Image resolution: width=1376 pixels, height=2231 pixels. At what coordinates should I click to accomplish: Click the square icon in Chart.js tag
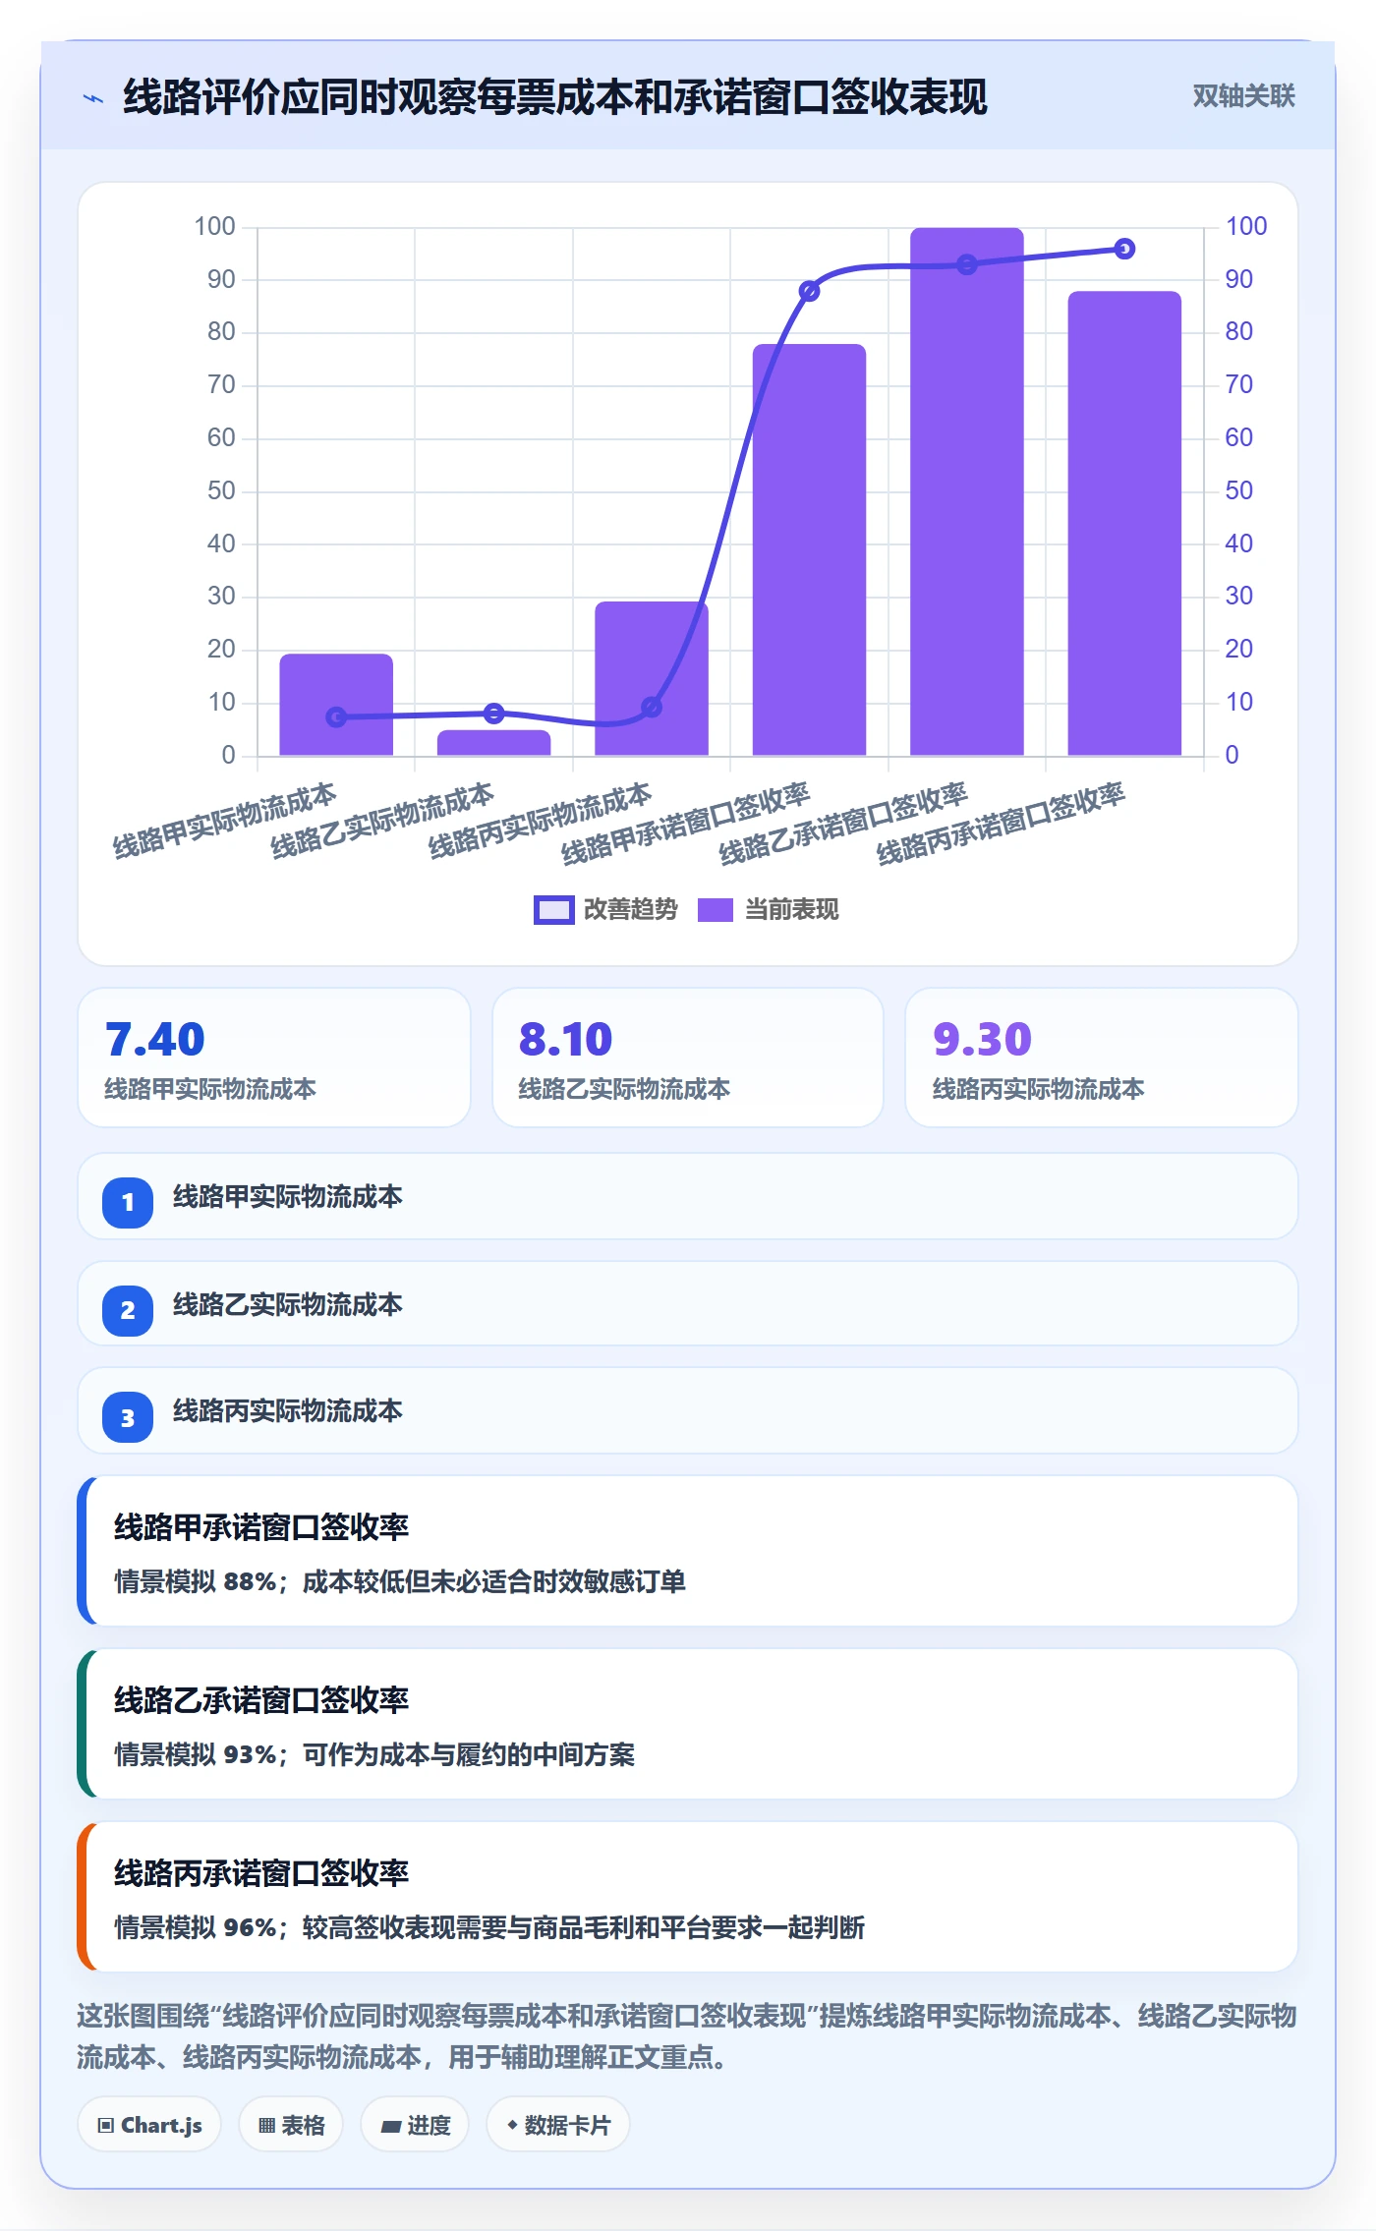click(106, 2126)
